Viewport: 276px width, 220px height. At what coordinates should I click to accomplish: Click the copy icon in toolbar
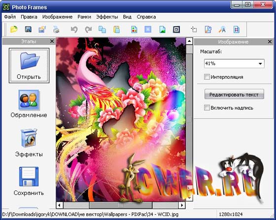[103, 29]
